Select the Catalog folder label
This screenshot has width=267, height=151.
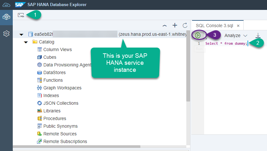[47, 42]
